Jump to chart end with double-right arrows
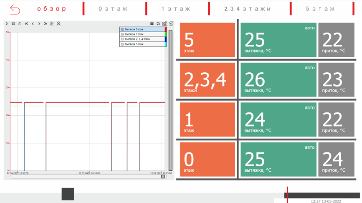Screen dimensions: 362x203 [x=46, y=24]
